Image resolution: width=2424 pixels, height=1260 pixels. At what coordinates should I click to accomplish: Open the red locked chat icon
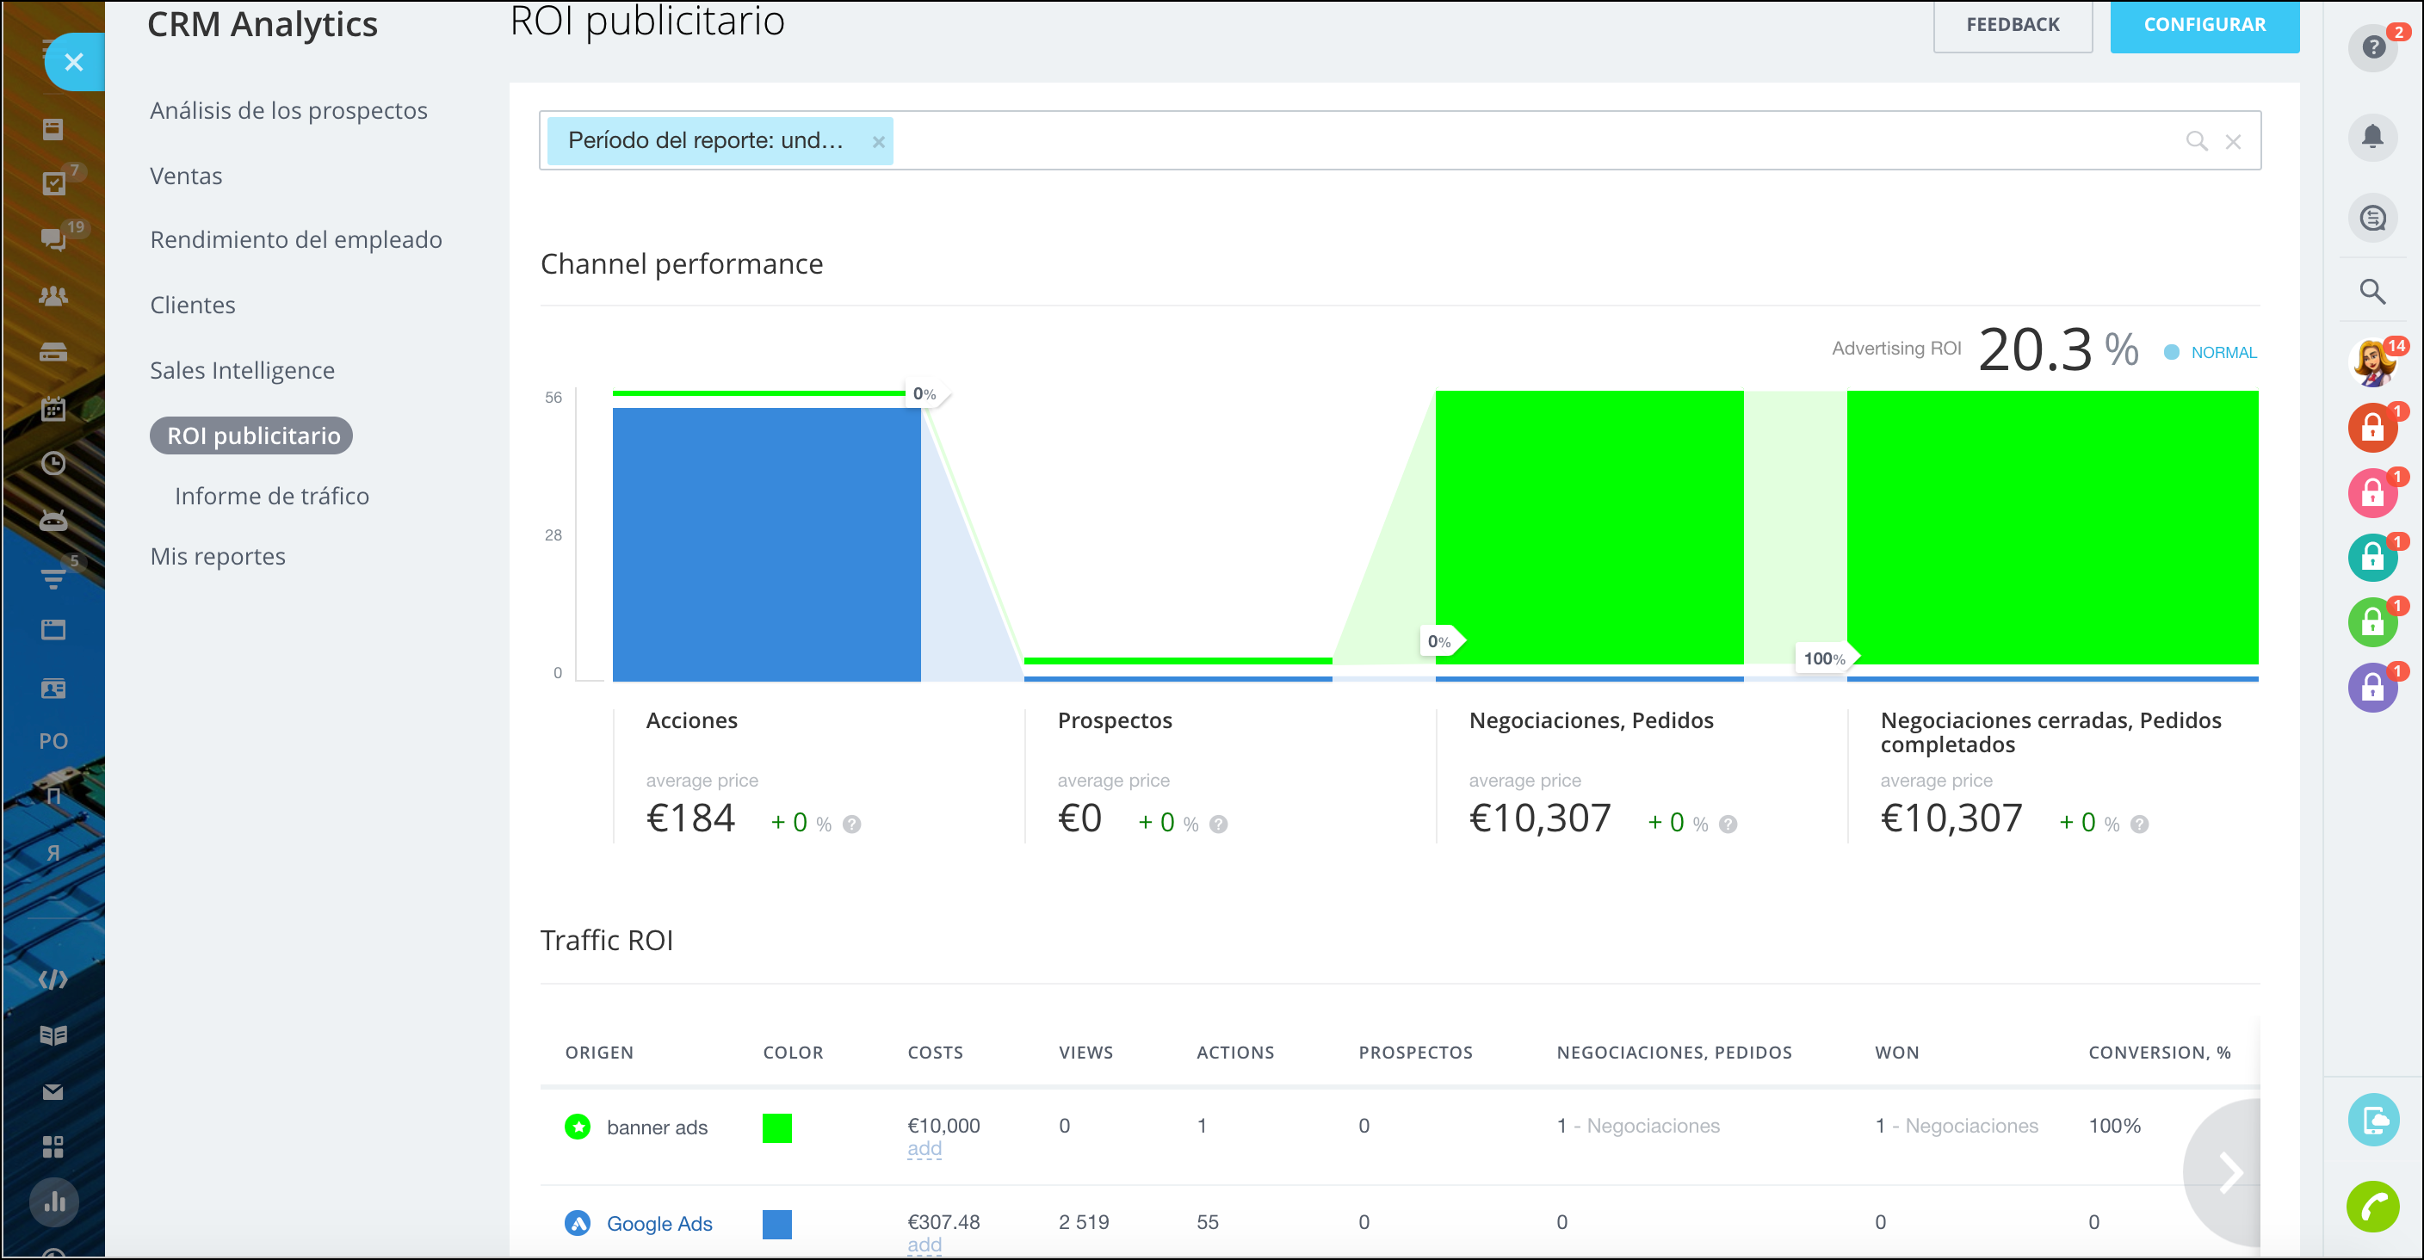pyautogui.click(x=2371, y=429)
